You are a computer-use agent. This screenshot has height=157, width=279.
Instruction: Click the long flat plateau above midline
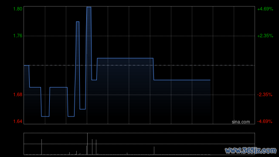(125, 58)
